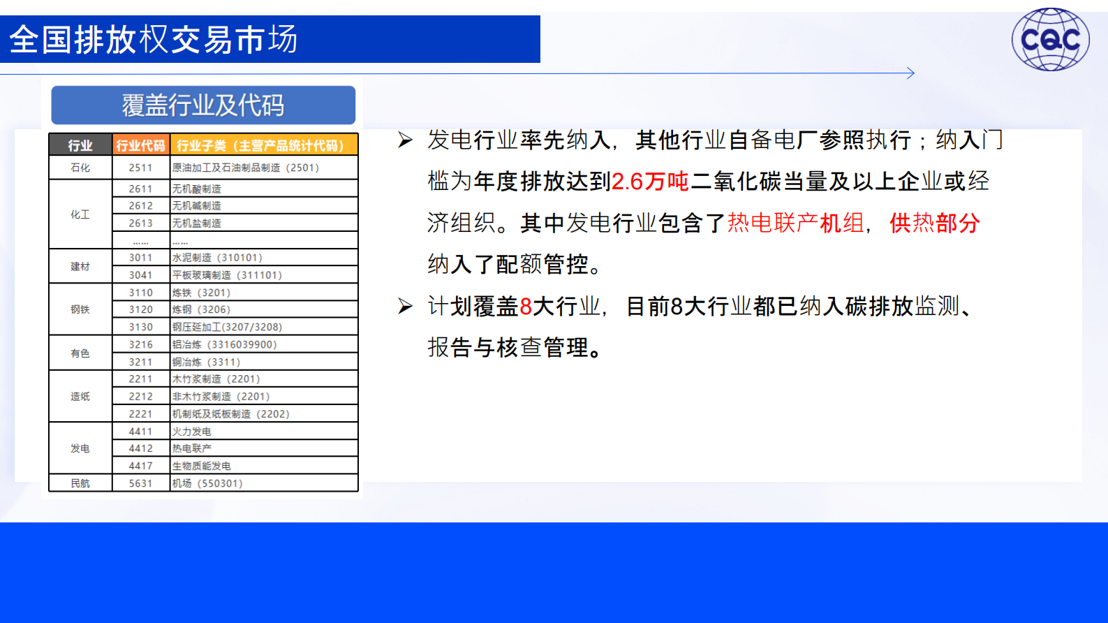1108x623 pixels.
Task: Select the 炼钢(3206) cell
Action: click(x=264, y=309)
